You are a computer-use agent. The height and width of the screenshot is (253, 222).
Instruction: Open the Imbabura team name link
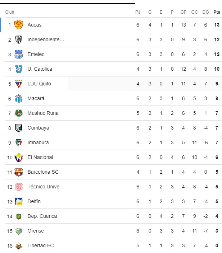[x=38, y=142]
